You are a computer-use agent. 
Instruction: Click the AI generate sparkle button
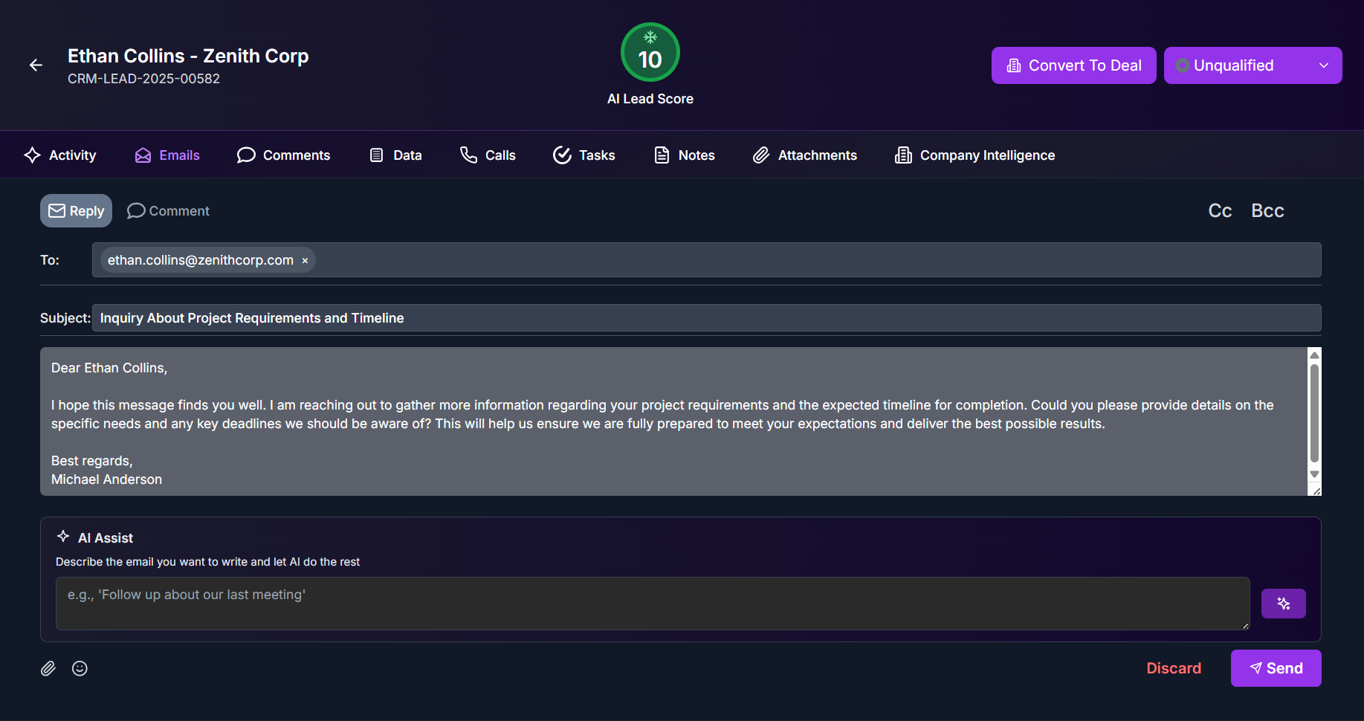1283,604
